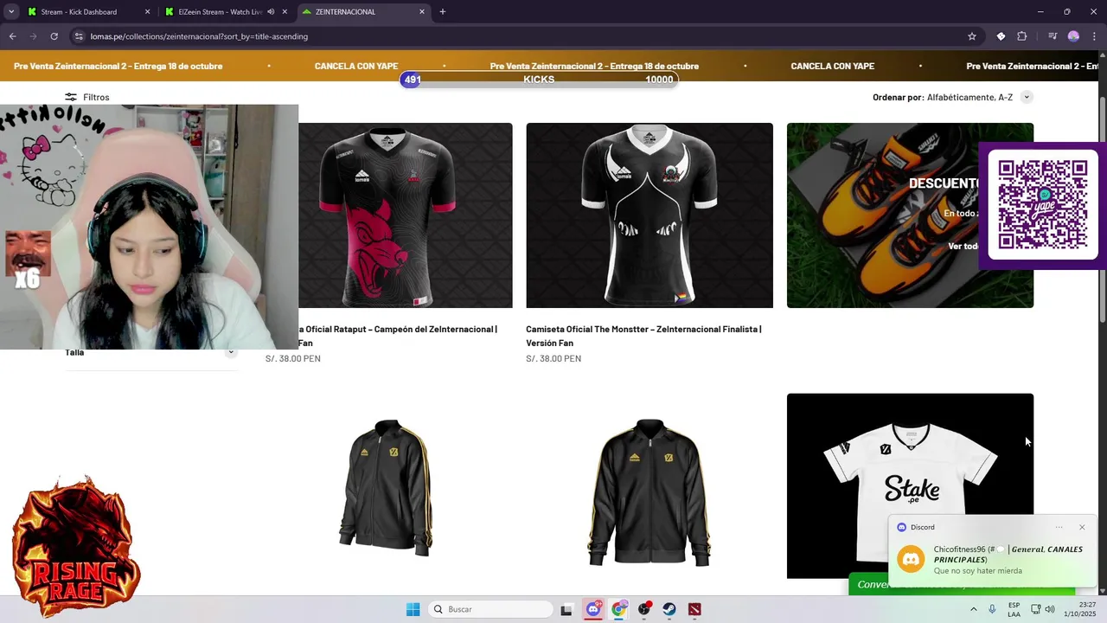Switch ESP LAA keyboard language
This screenshot has width=1107, height=623.
tap(1014, 609)
